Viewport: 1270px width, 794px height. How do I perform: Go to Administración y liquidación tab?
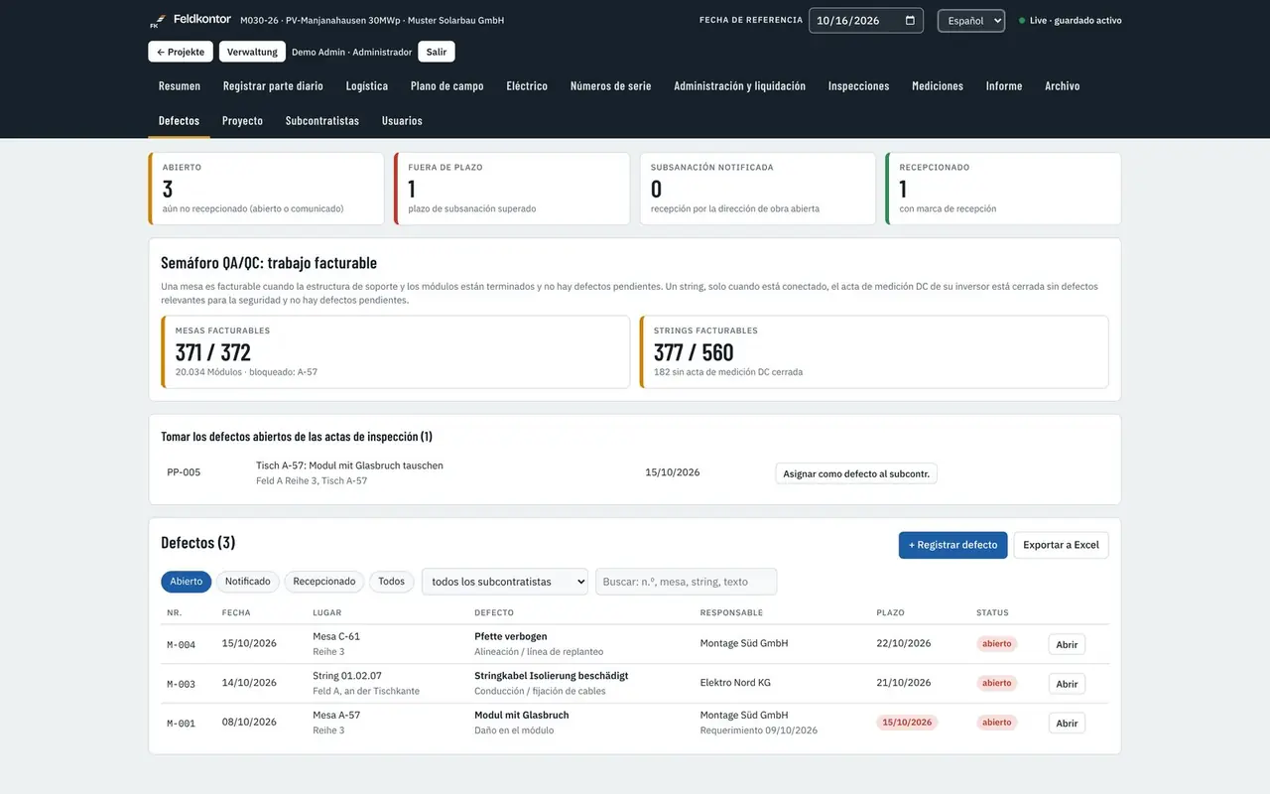pyautogui.click(x=740, y=86)
